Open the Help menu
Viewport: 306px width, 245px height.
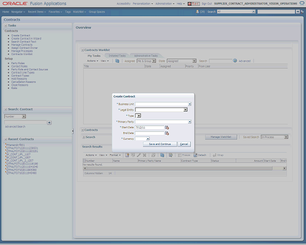coord(181,4)
